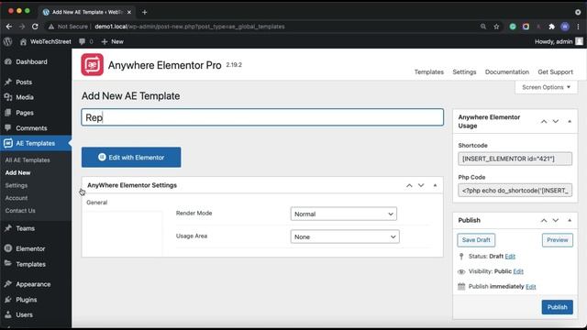Click Save Draft button
Screen dimensions: 587x330
(476, 240)
